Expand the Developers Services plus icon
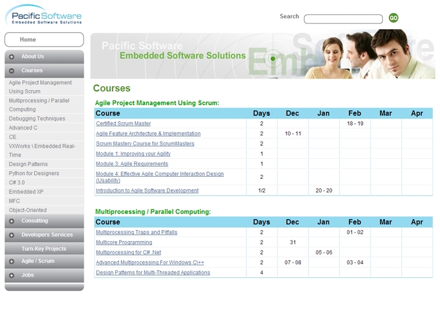440x311 pixels. [x=12, y=235]
